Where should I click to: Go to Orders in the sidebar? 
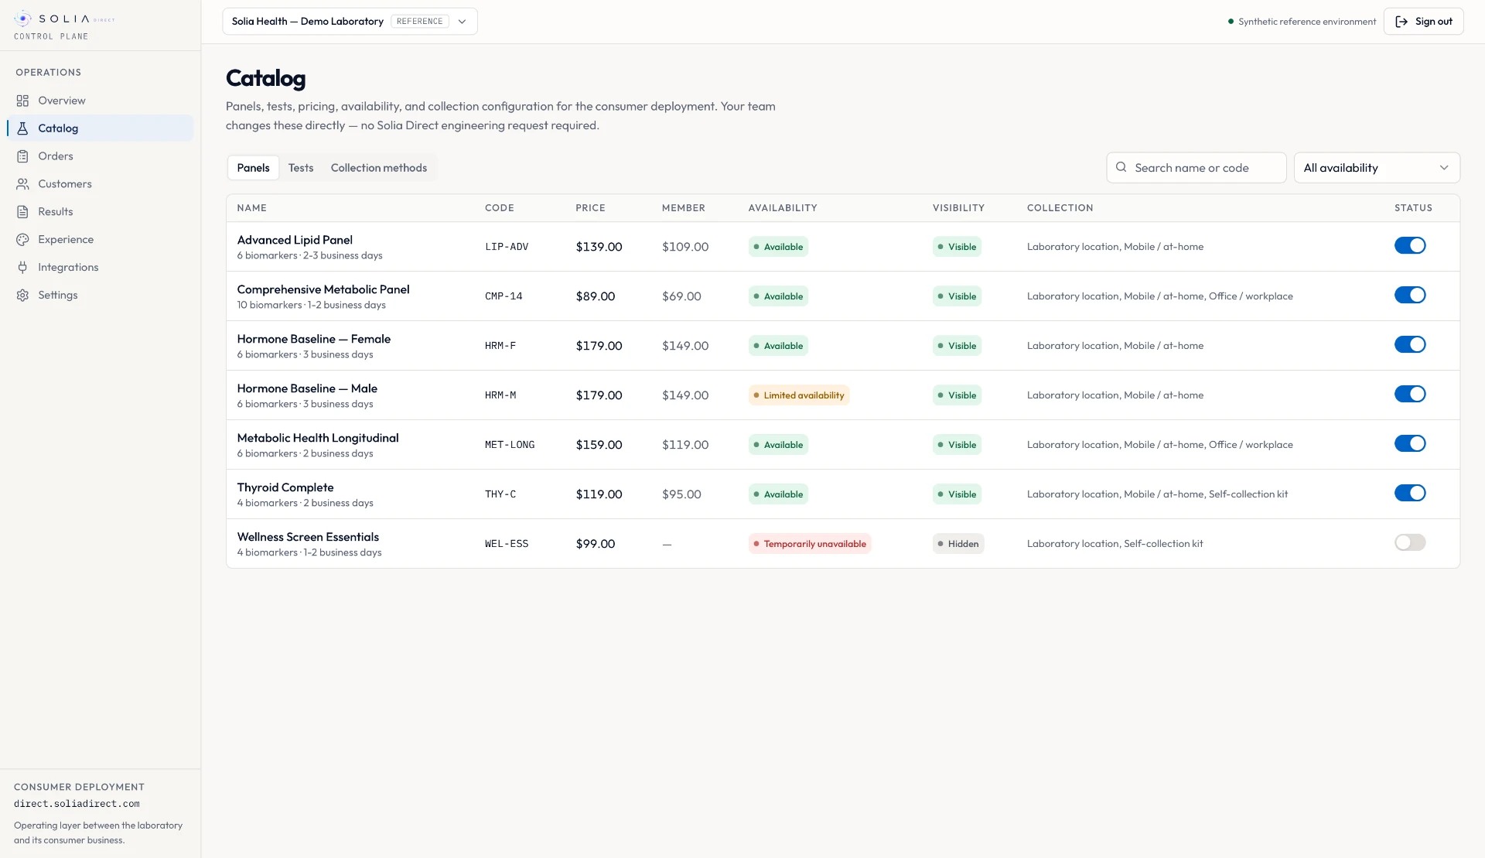(x=100, y=156)
